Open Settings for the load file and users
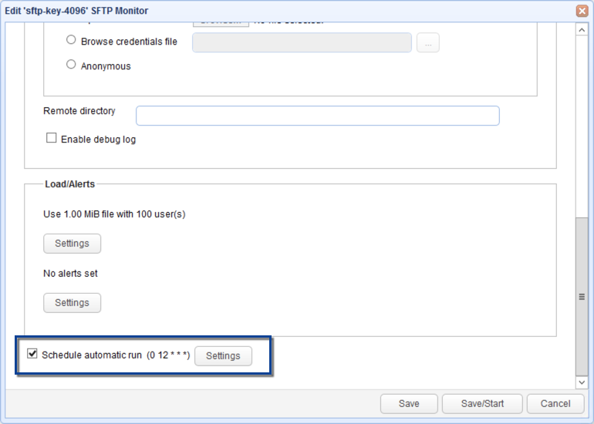 tap(72, 244)
